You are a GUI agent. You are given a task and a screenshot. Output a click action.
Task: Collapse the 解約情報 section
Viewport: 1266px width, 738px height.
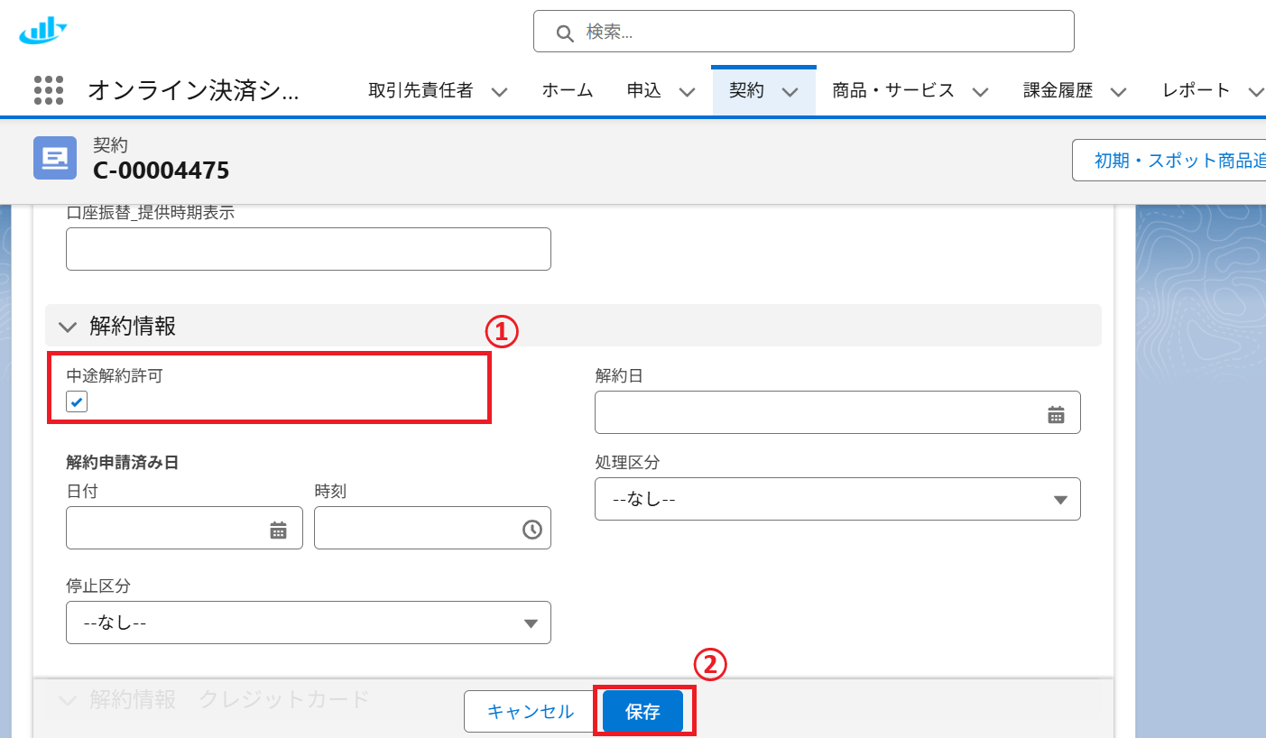pos(67,326)
